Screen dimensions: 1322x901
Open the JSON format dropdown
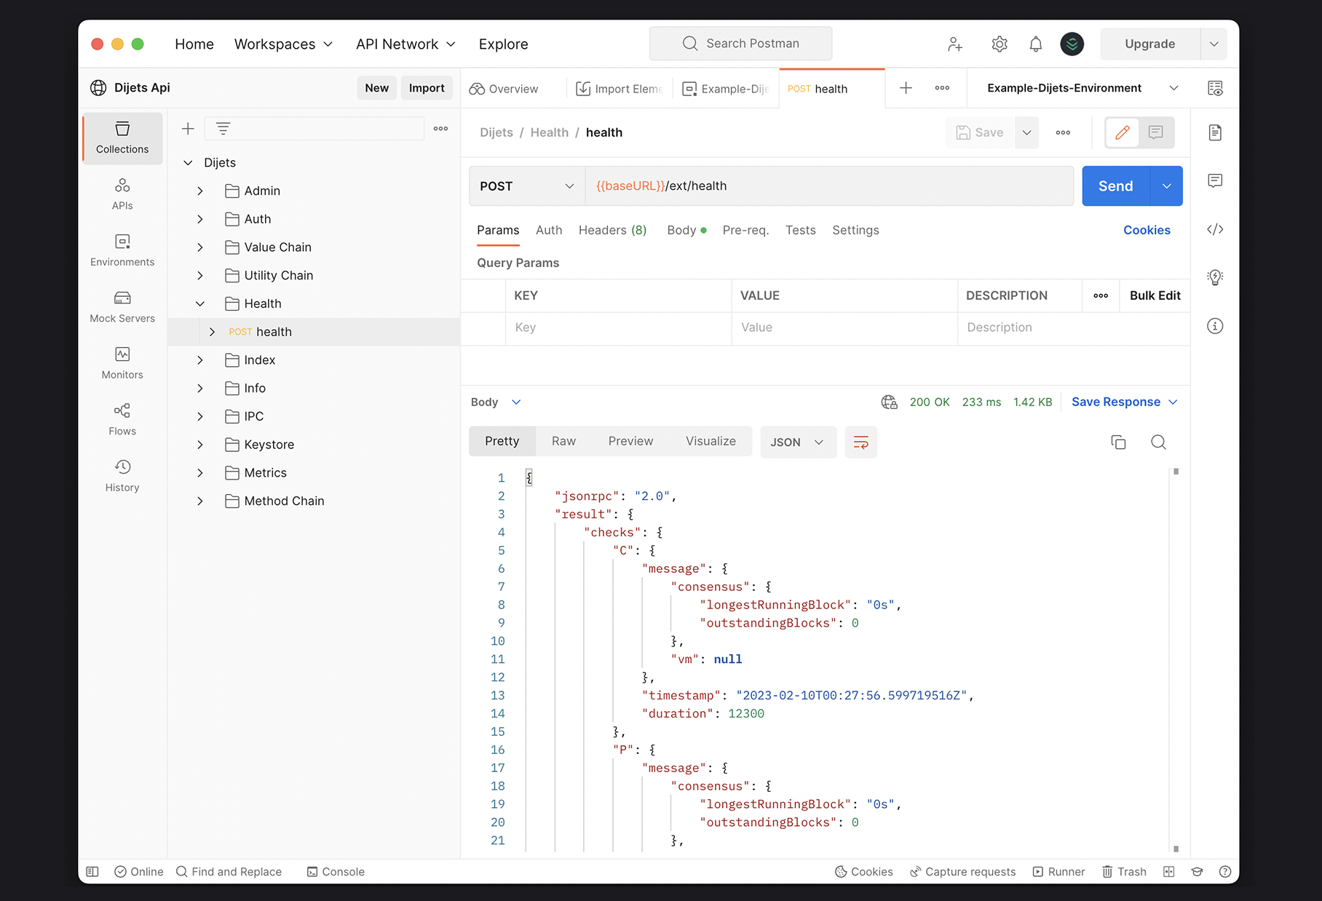[797, 442]
